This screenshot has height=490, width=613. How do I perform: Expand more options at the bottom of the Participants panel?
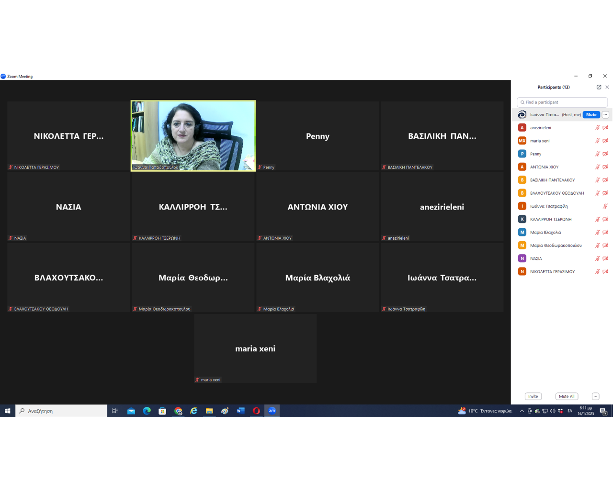point(595,396)
